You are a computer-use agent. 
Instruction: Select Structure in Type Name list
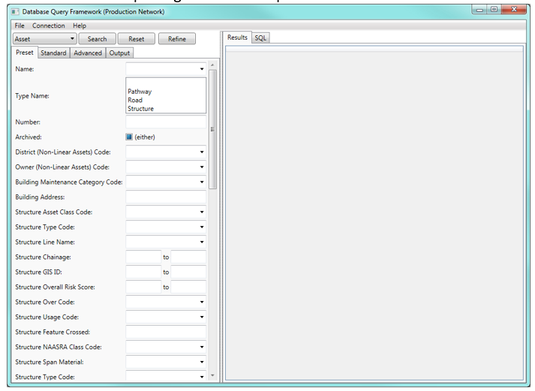click(x=140, y=109)
